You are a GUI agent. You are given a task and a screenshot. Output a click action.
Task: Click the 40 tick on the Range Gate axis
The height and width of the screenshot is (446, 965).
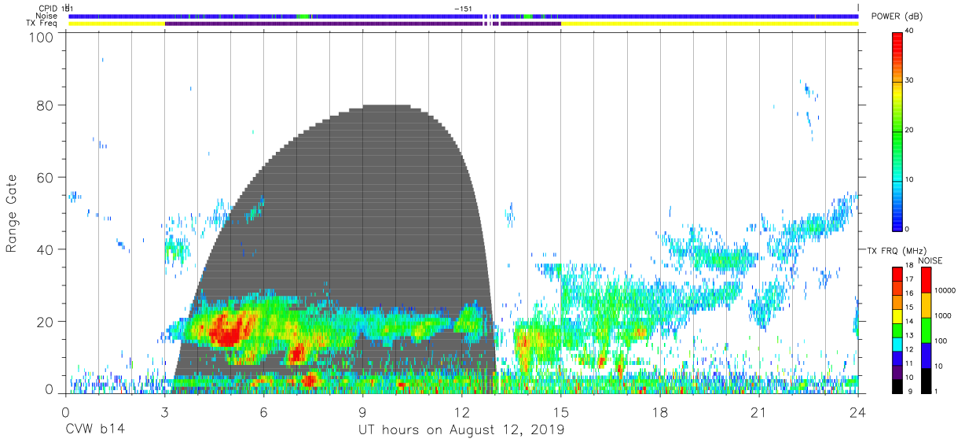coord(45,249)
